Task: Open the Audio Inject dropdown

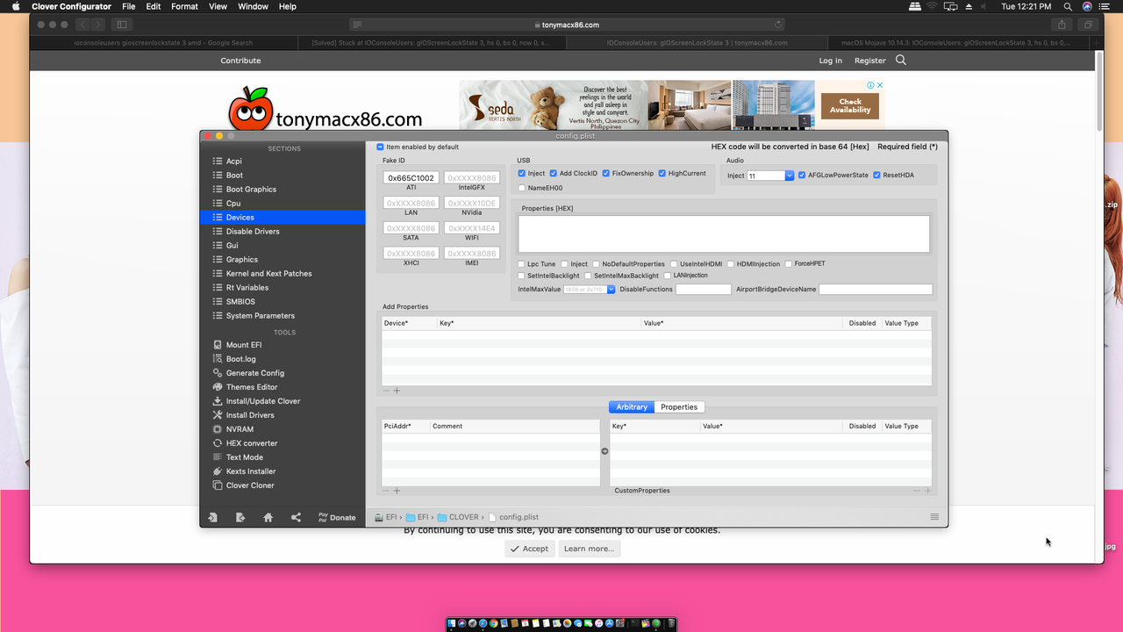Action: tap(788, 176)
